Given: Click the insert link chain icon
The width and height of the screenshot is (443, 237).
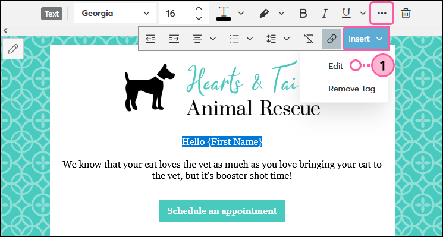Looking at the screenshot, I should tap(332, 39).
